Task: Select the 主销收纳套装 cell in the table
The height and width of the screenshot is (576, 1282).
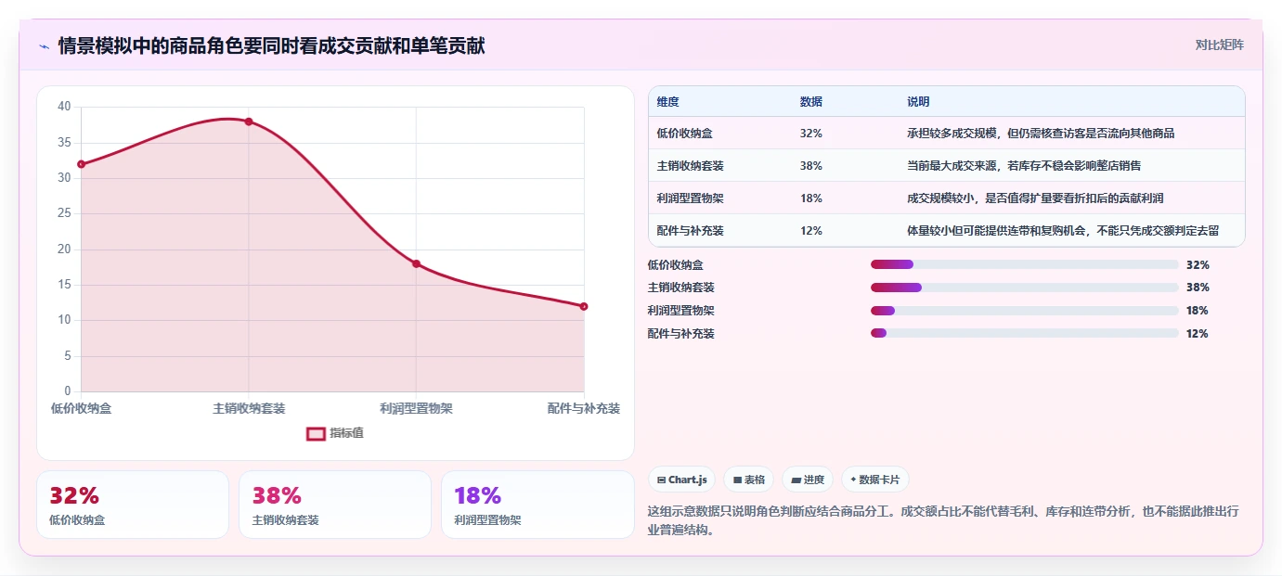Action: [691, 166]
